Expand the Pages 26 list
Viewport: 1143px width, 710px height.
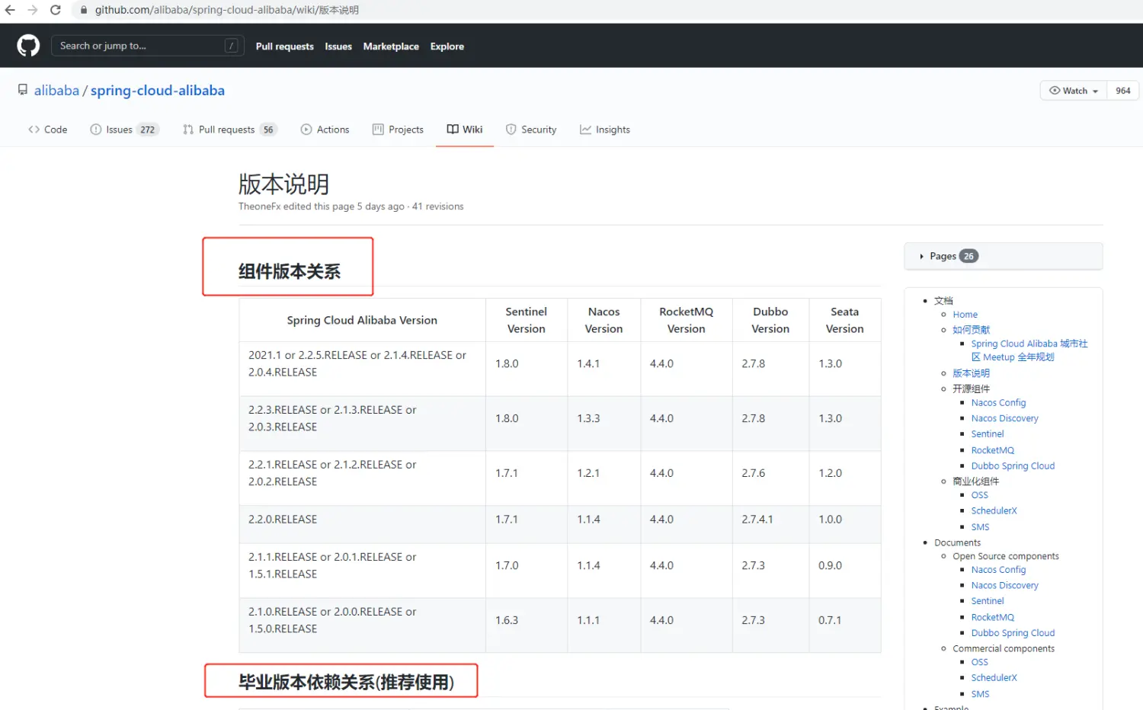click(1003, 256)
